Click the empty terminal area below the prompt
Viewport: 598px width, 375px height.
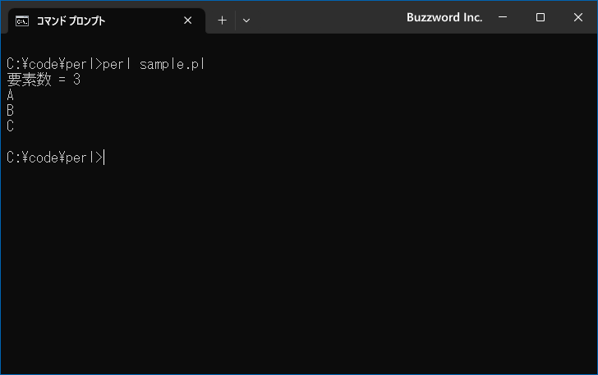[299, 267]
